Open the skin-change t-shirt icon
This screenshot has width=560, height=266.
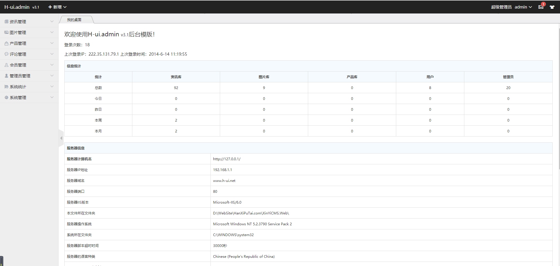(552, 7)
